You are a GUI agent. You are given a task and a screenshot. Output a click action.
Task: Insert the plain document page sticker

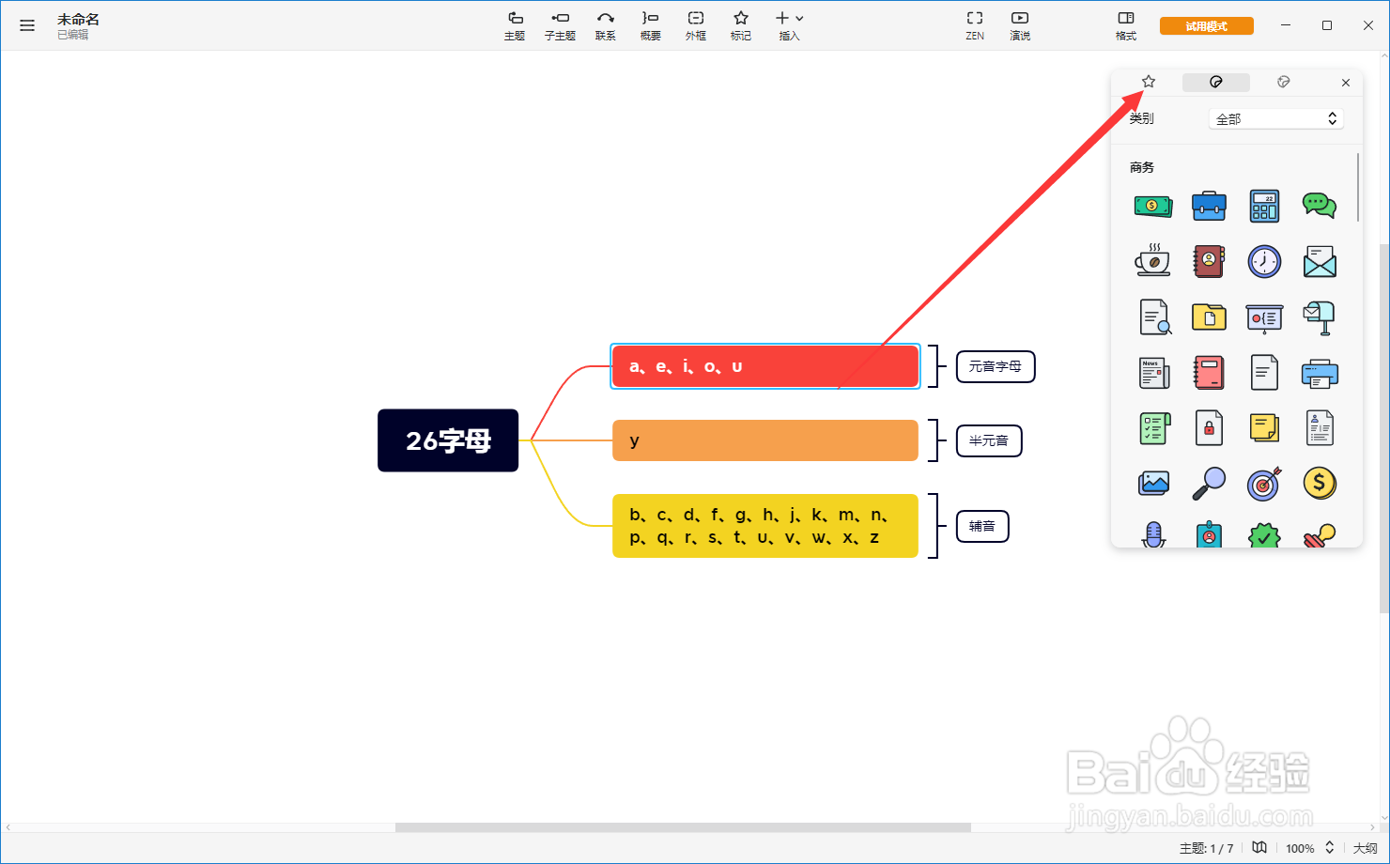coord(1264,373)
